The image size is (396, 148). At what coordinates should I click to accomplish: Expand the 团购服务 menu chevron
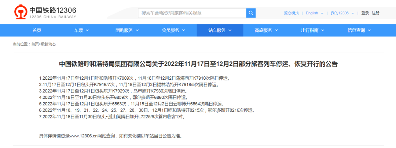[x=137, y=30]
